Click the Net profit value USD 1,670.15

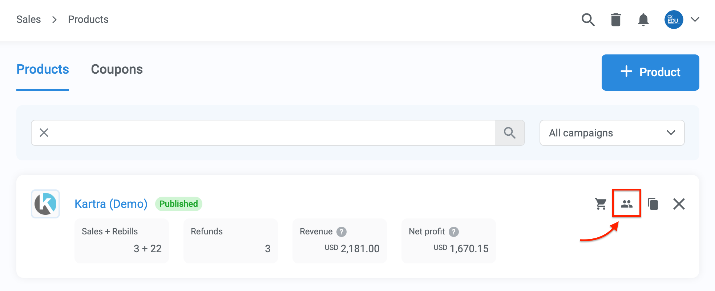[461, 249]
